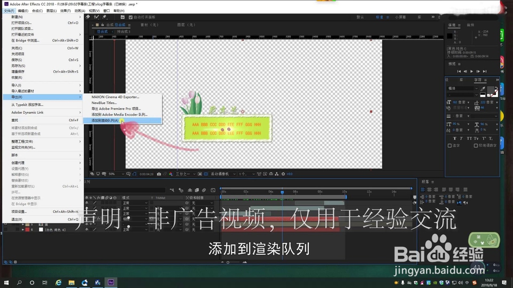Screen dimensions: 513x288
Task: Select the Roto Brush tool
Action: [96, 17]
